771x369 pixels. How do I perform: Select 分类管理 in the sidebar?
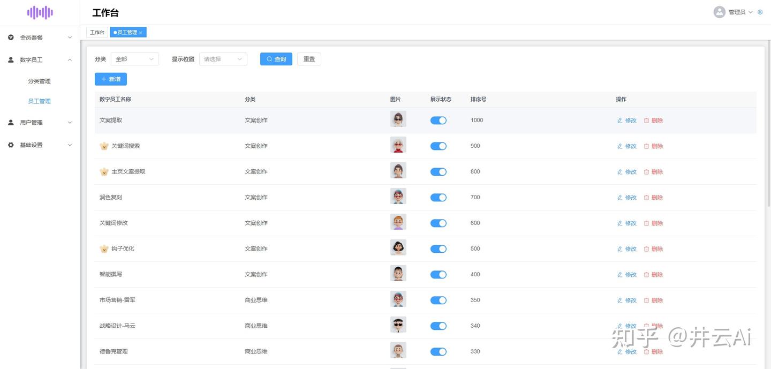pyautogui.click(x=40, y=81)
